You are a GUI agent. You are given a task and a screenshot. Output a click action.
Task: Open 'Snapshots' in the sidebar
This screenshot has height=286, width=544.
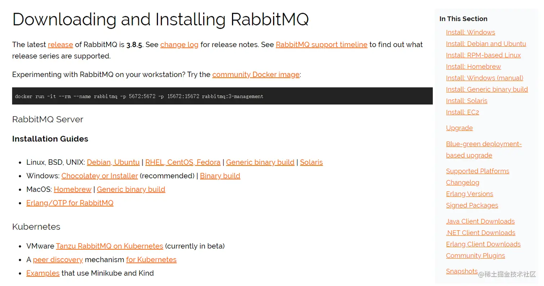point(462,271)
